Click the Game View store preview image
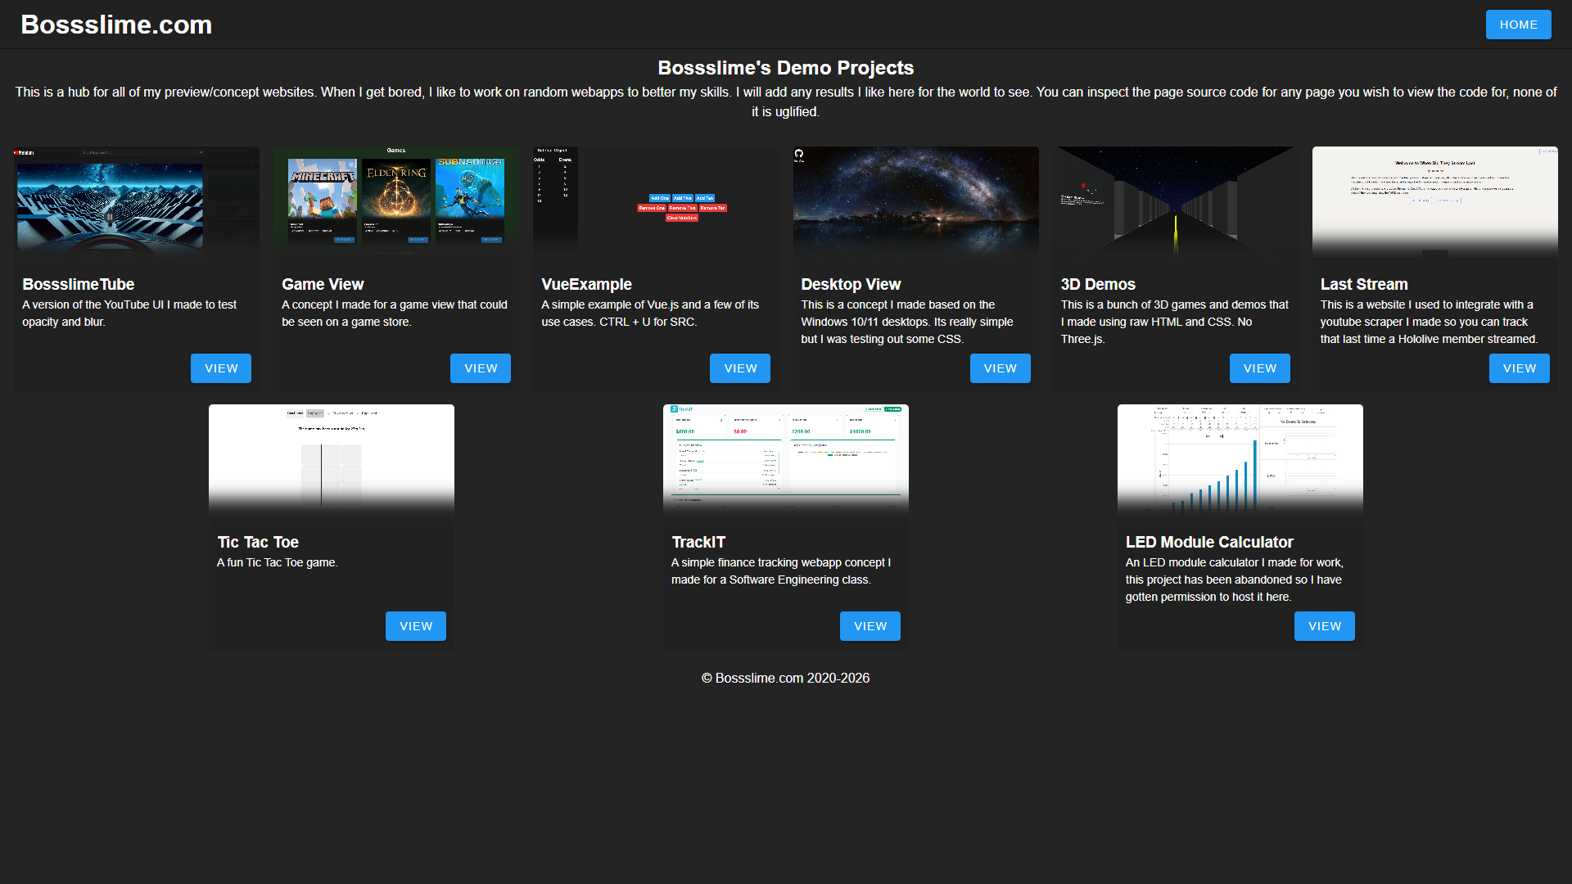 [x=396, y=201]
